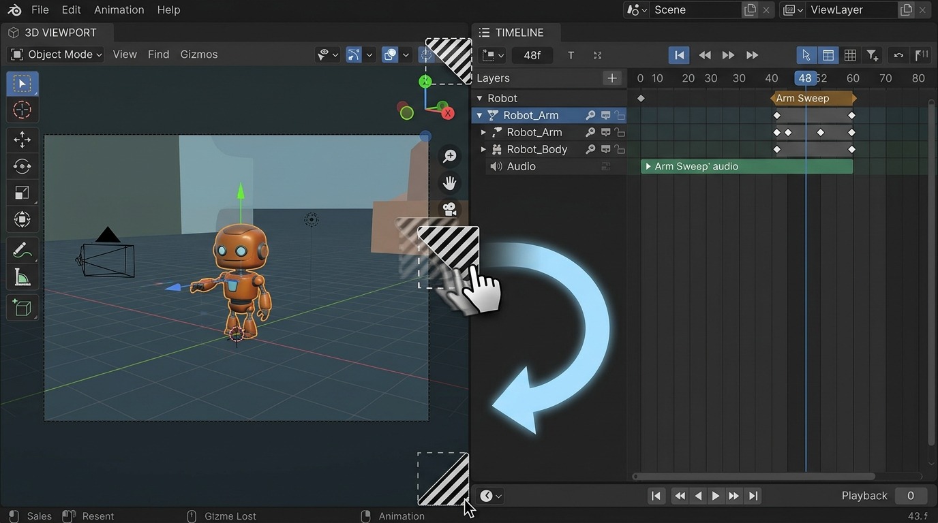The height and width of the screenshot is (523, 938).
Task: Click the key icon on Robot_Body row
Action: 590,149
